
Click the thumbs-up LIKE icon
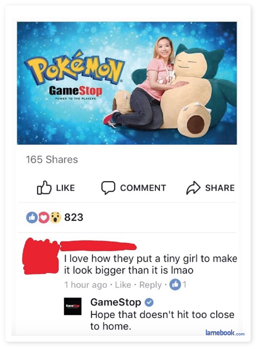pyautogui.click(x=44, y=187)
